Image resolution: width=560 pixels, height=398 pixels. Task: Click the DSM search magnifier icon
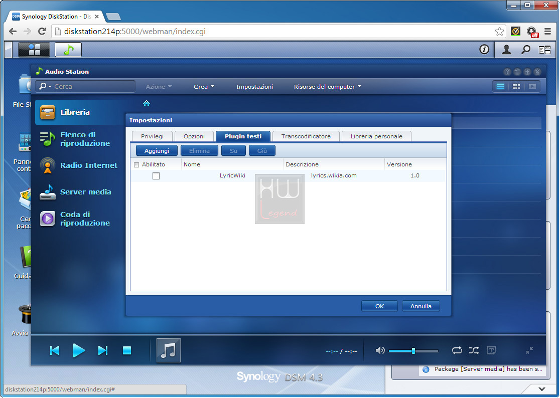coord(525,50)
